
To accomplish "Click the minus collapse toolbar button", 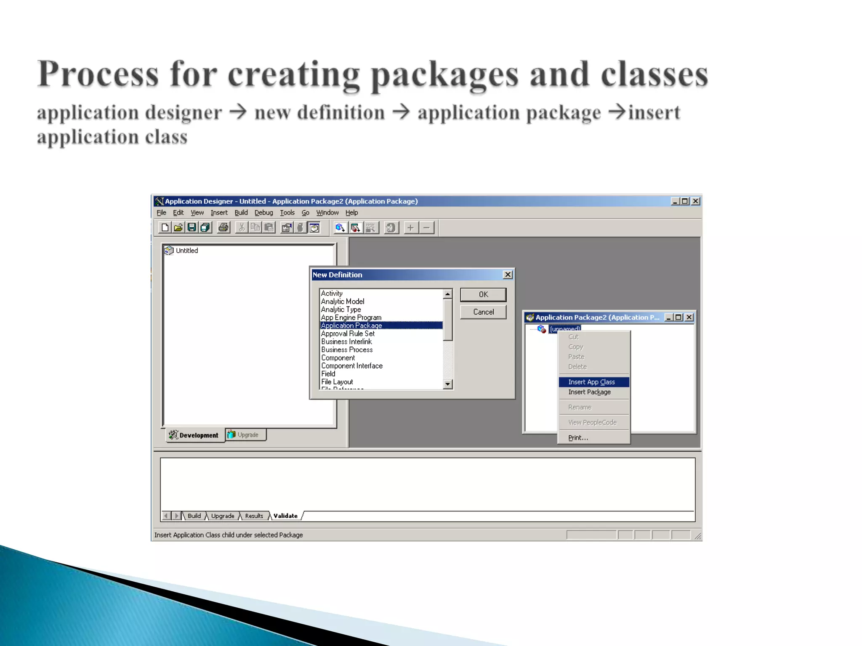I will (x=426, y=228).
